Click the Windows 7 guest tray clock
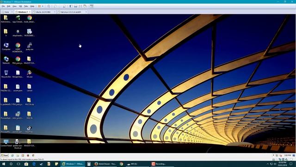 click(287, 155)
